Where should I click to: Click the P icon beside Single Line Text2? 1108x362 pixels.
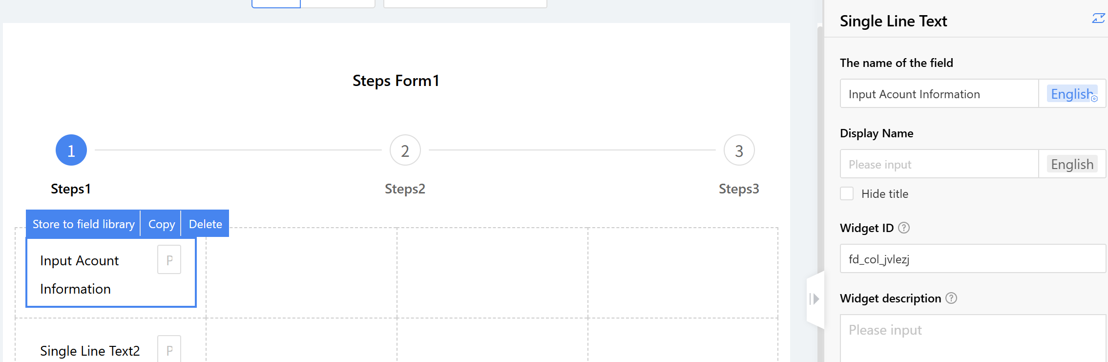(169, 349)
